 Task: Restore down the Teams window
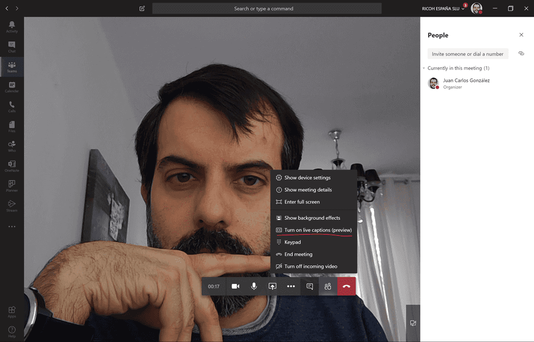pyautogui.click(x=510, y=8)
